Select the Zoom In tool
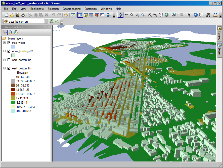 click(150, 15)
